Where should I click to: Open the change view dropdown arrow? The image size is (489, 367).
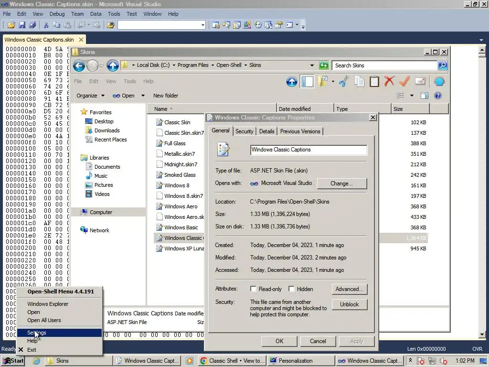[412, 96]
